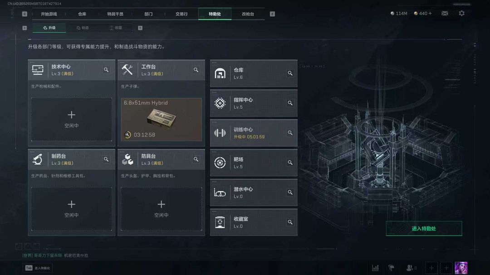Click the player avatar portrait

[461, 268]
